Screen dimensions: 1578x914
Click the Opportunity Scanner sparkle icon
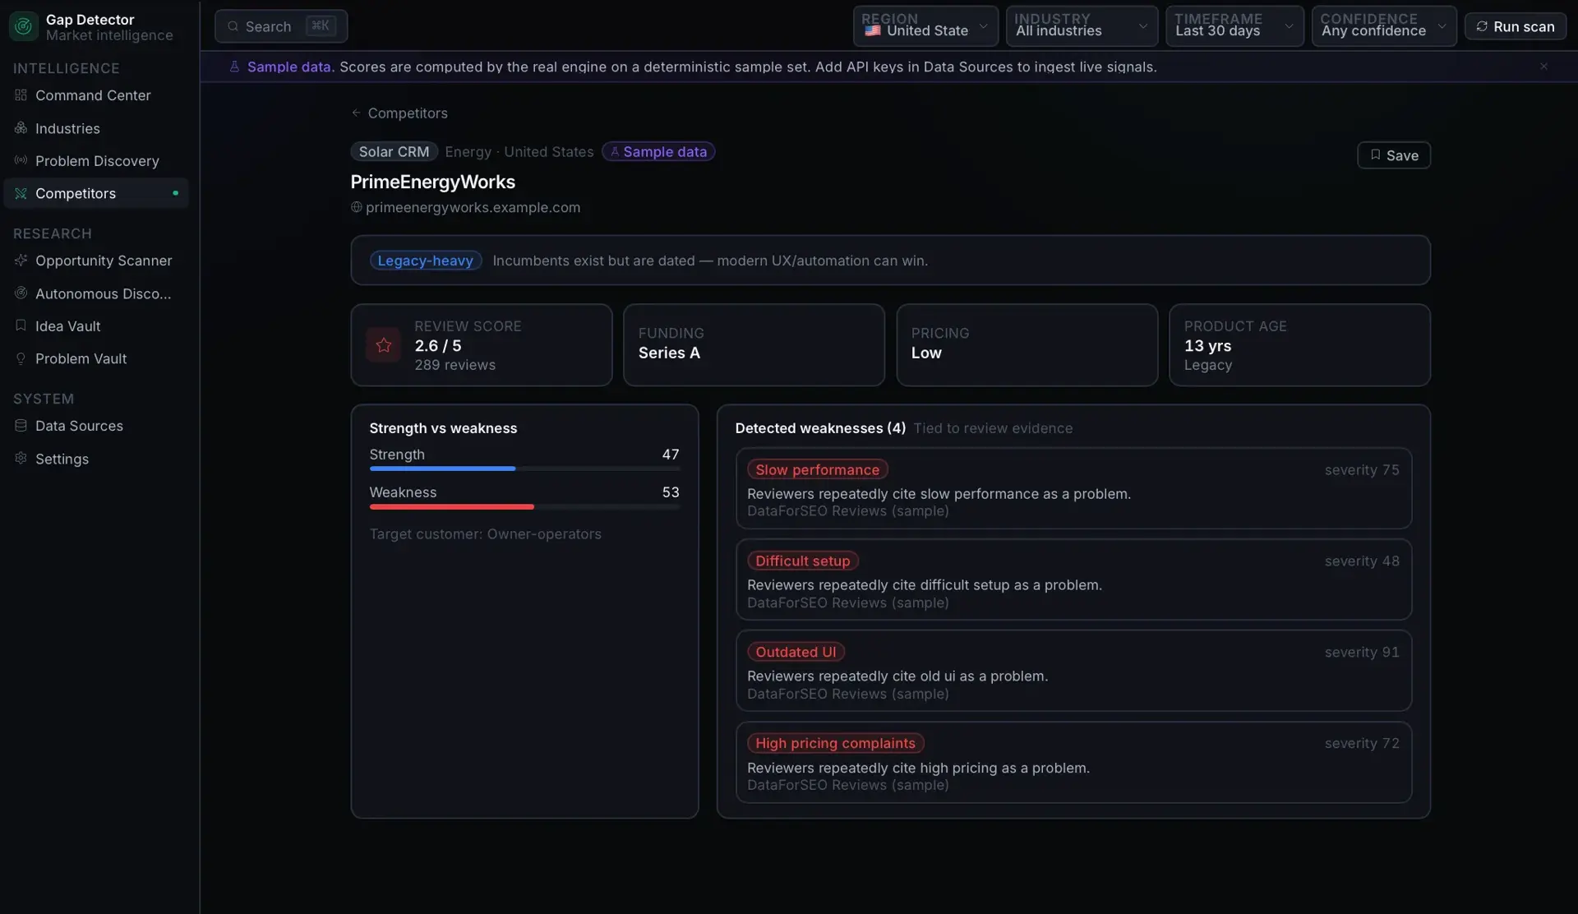click(21, 260)
